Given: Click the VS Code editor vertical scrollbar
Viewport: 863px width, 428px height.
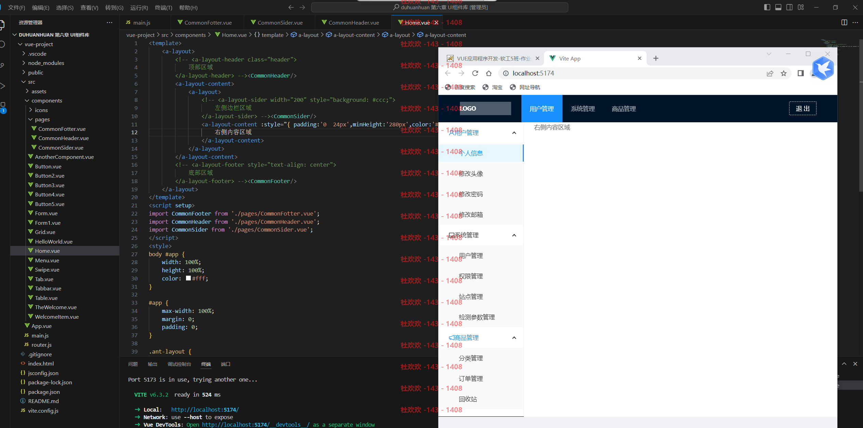Looking at the screenshot, I should [861, 116].
